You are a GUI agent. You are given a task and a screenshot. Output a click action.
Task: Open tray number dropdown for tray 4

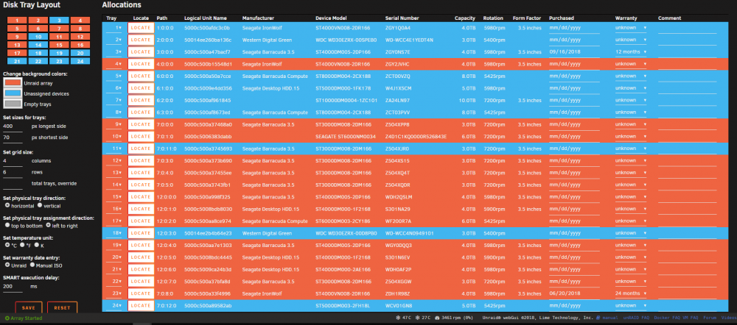113,64
